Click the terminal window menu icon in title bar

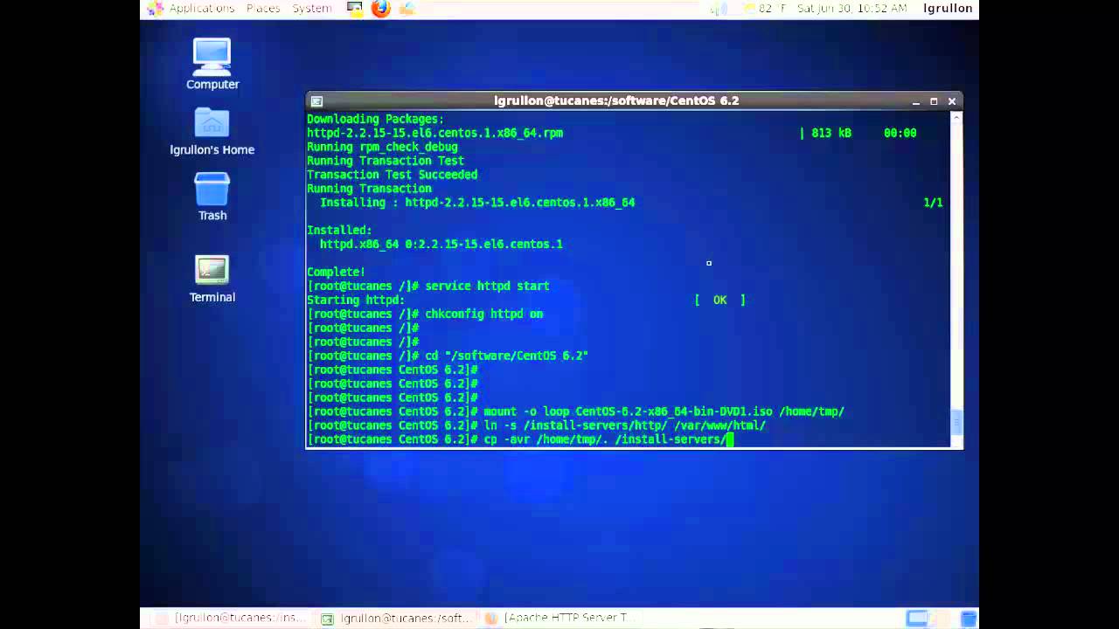pos(316,101)
